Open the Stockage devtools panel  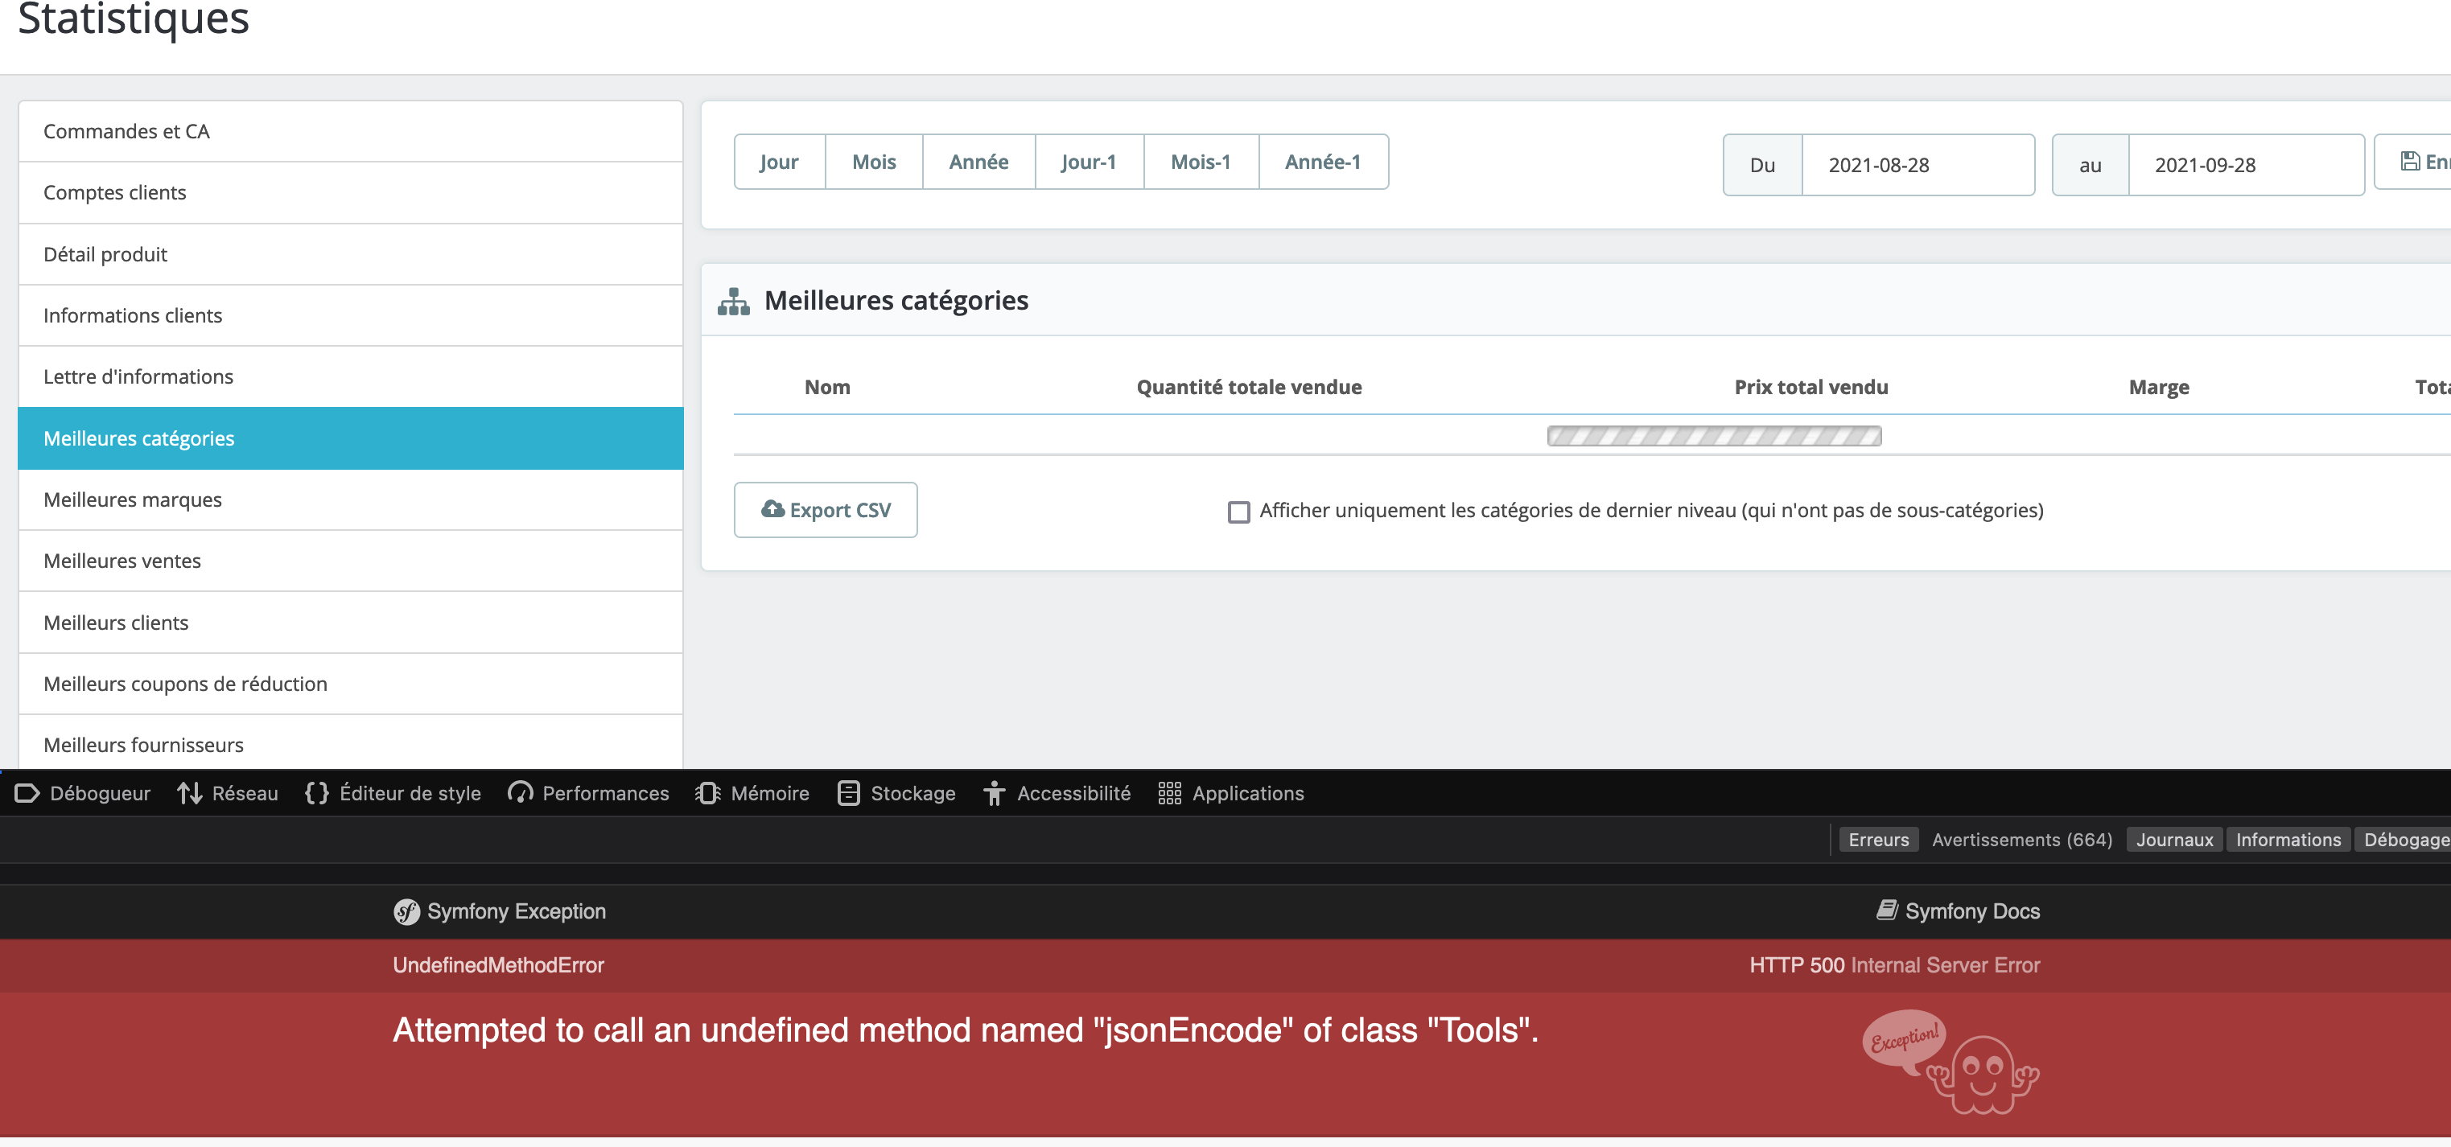click(896, 793)
